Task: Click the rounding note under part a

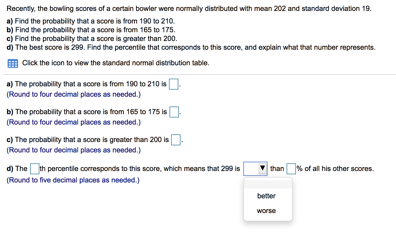Action: [73, 94]
